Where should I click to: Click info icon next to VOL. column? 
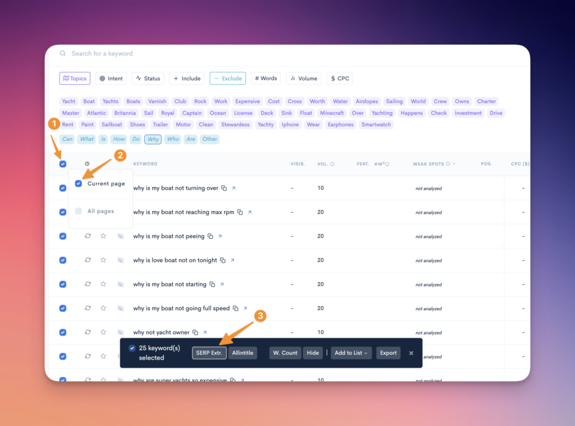[x=332, y=164]
